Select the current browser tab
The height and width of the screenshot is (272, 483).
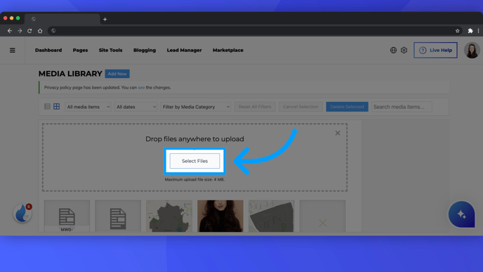pos(62,19)
